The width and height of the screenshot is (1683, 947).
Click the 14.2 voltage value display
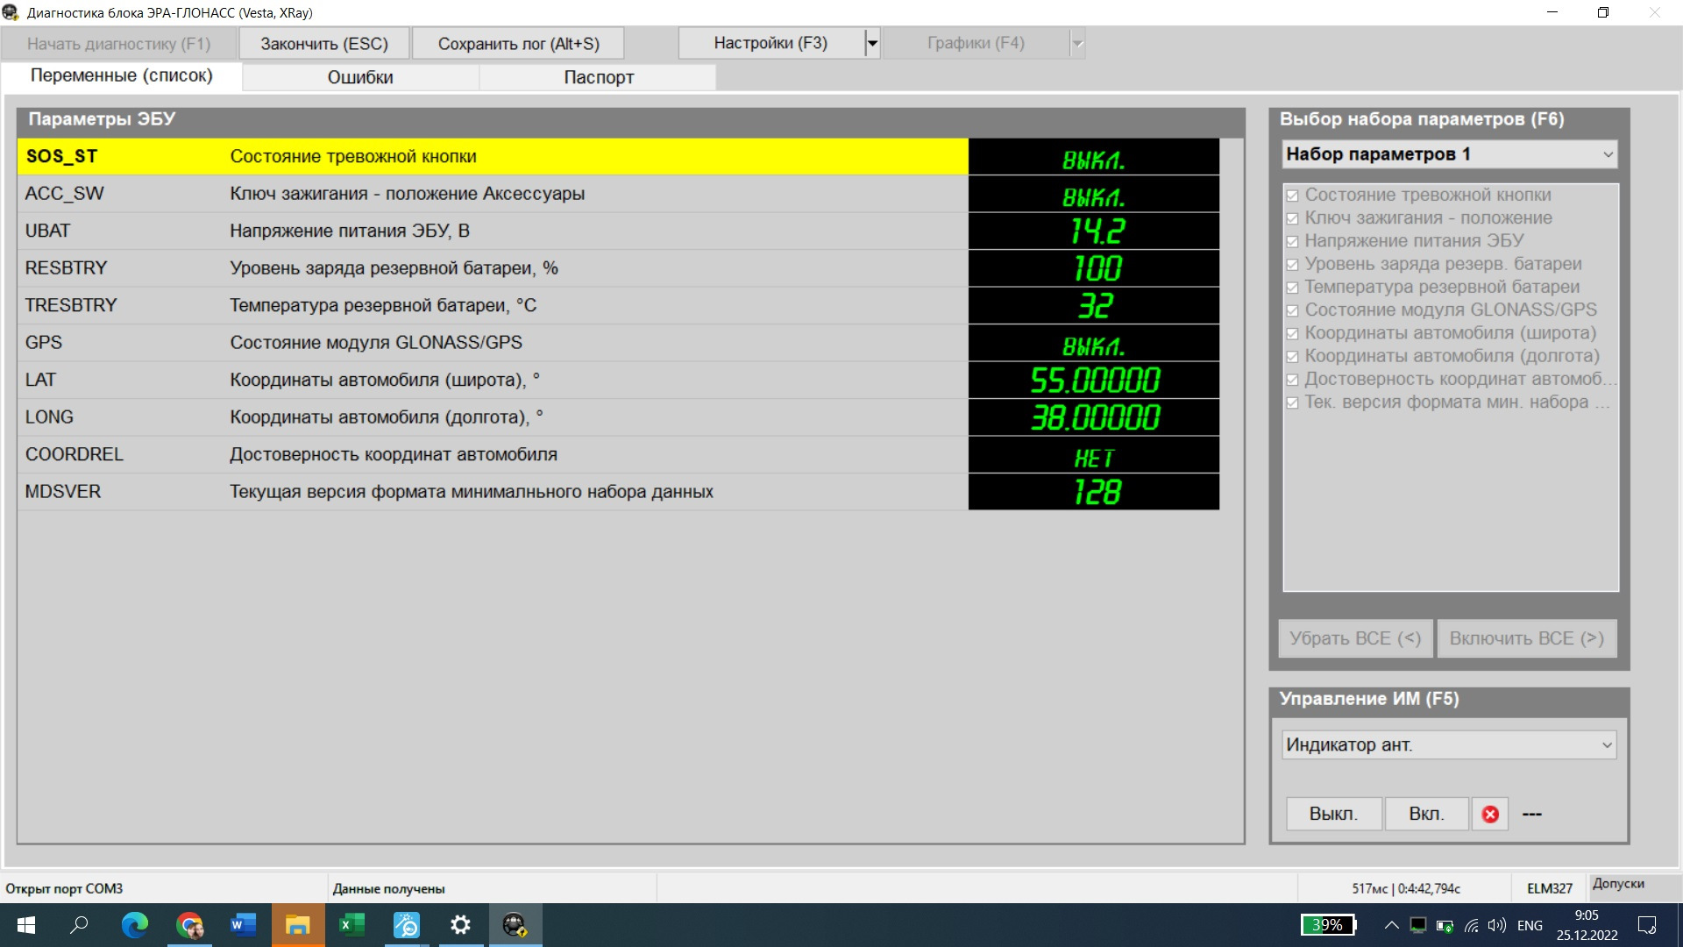pyautogui.click(x=1094, y=231)
